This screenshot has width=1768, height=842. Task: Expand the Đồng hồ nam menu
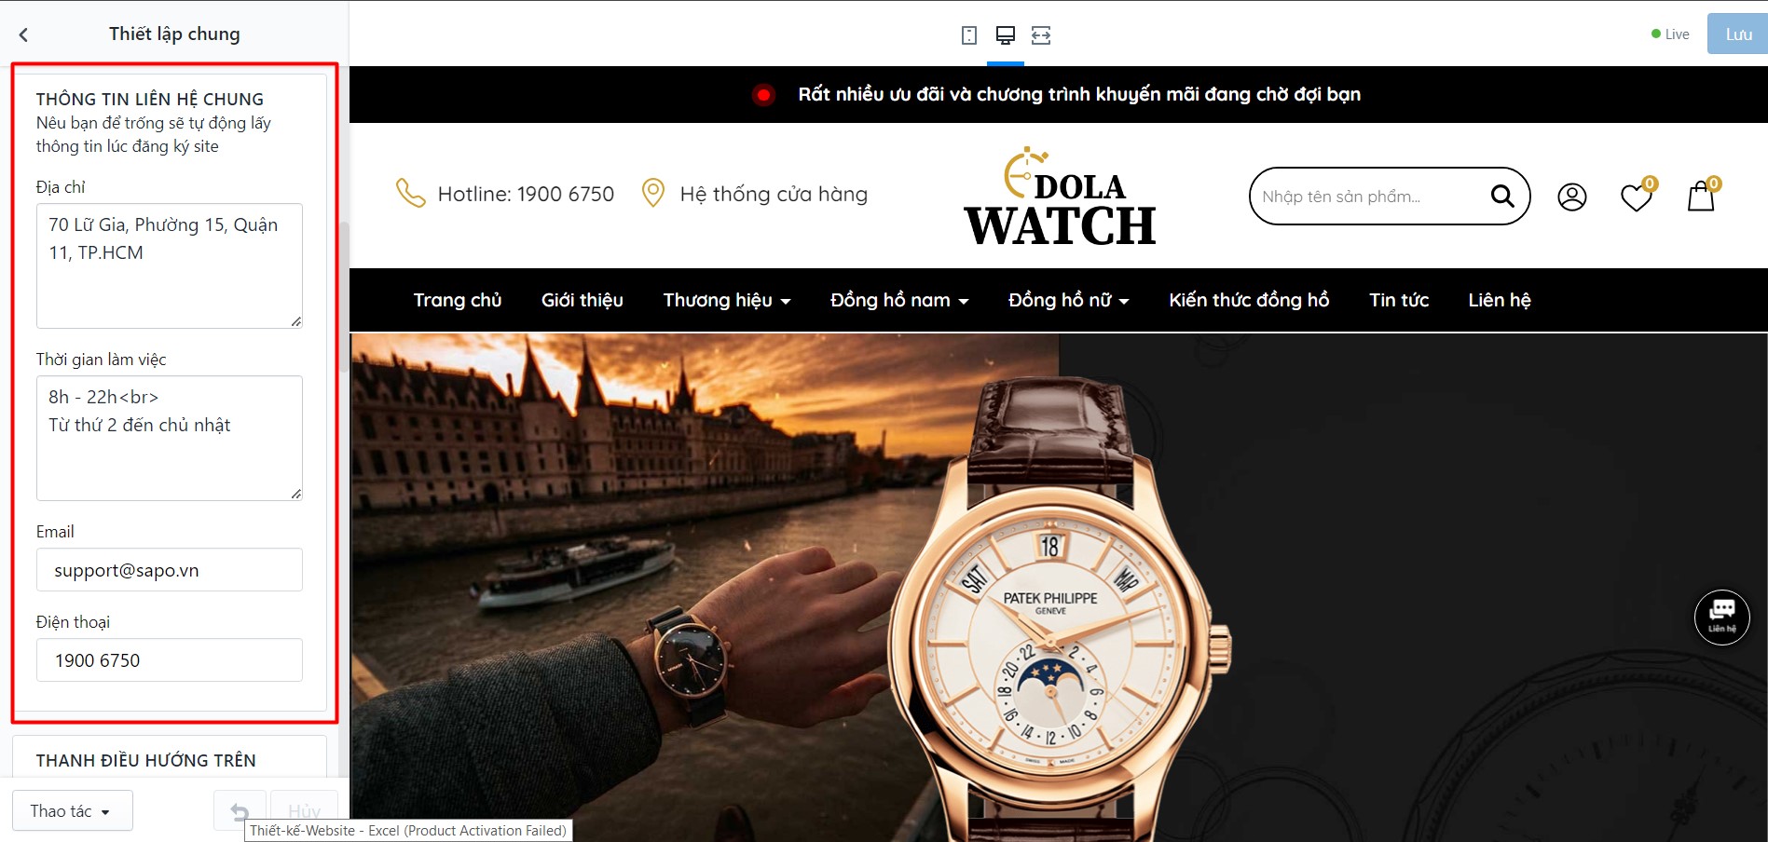click(x=899, y=300)
